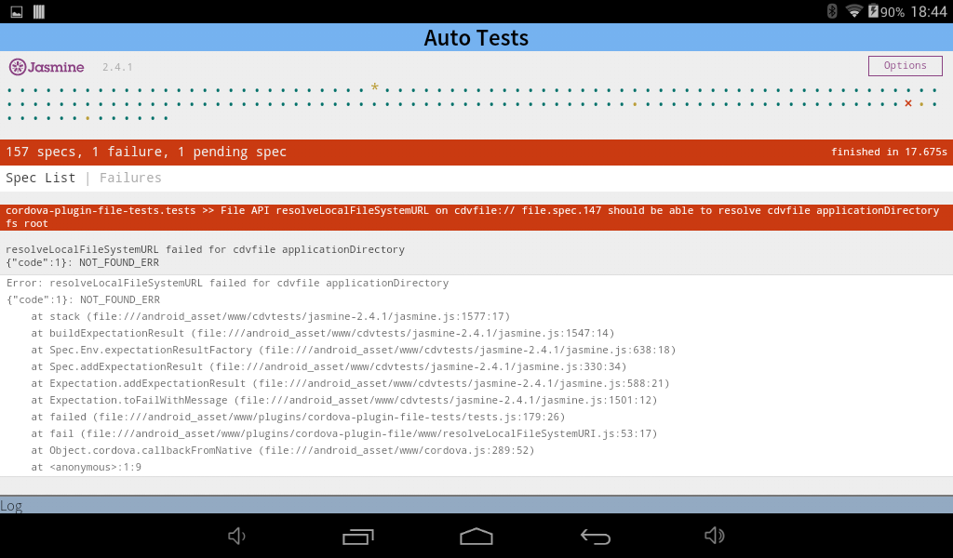Click the 'at Object.cordova.callbackFromNative' trace line
Viewport: 953px width, 558px height.
pyautogui.click(x=283, y=450)
